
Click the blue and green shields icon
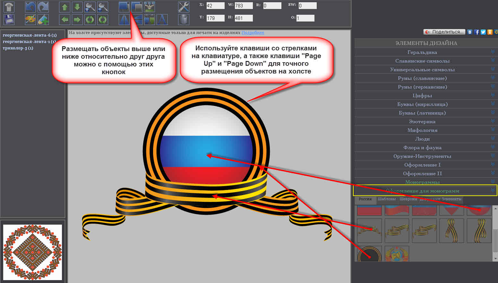[150, 20]
